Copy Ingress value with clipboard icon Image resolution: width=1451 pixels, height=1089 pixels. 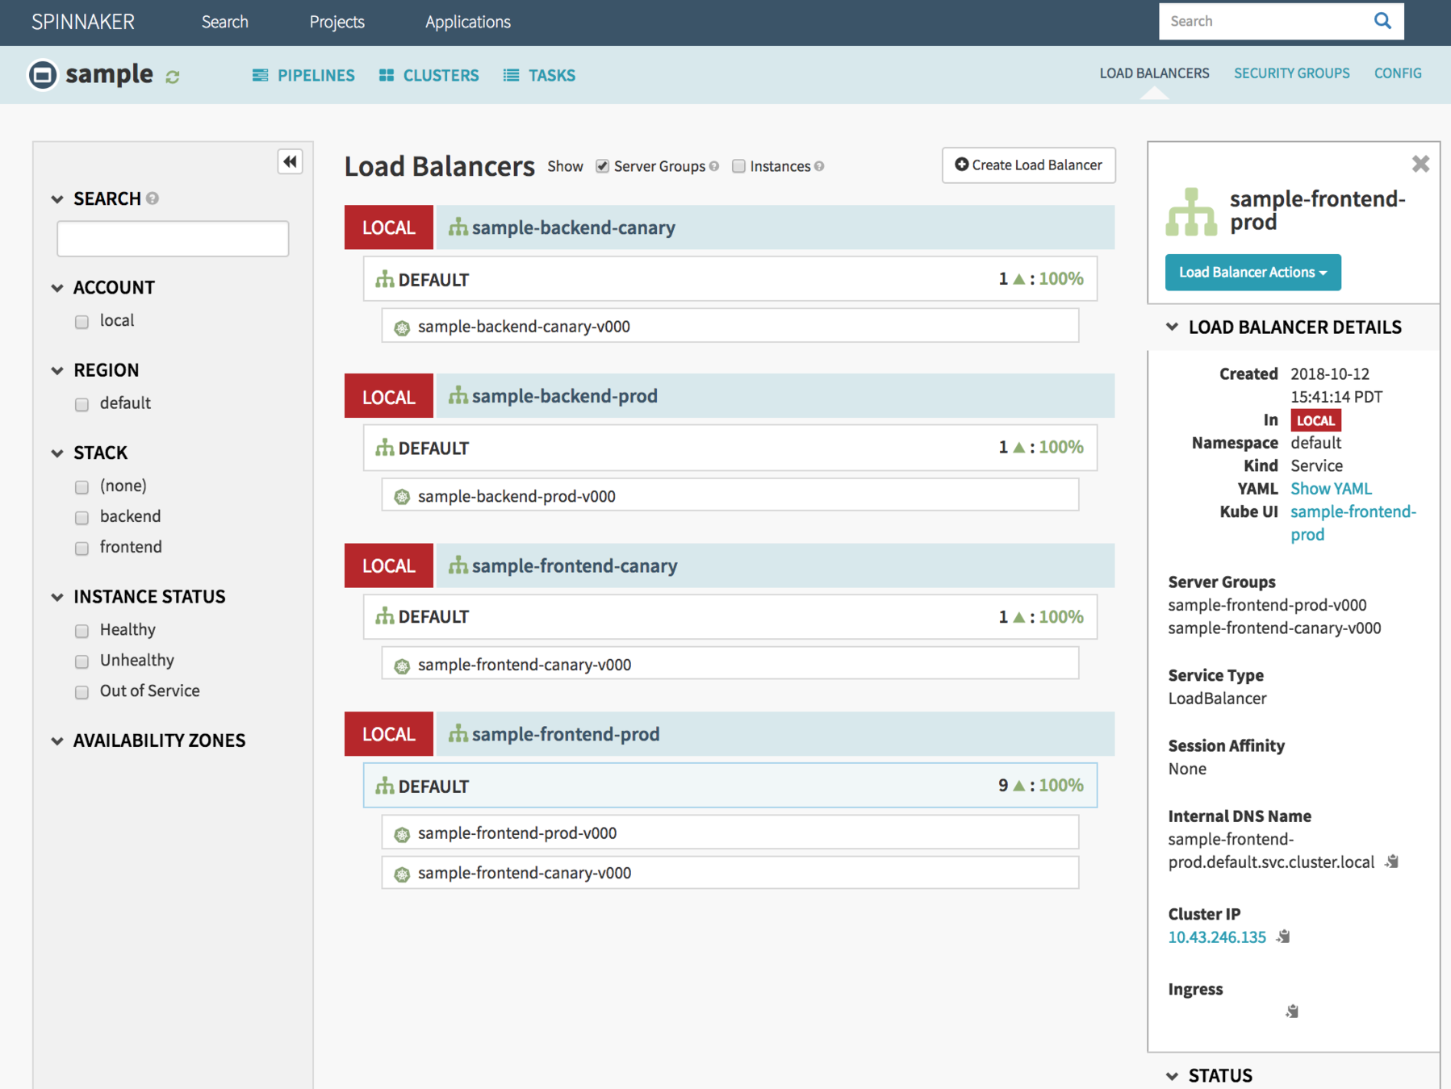[1292, 1012]
